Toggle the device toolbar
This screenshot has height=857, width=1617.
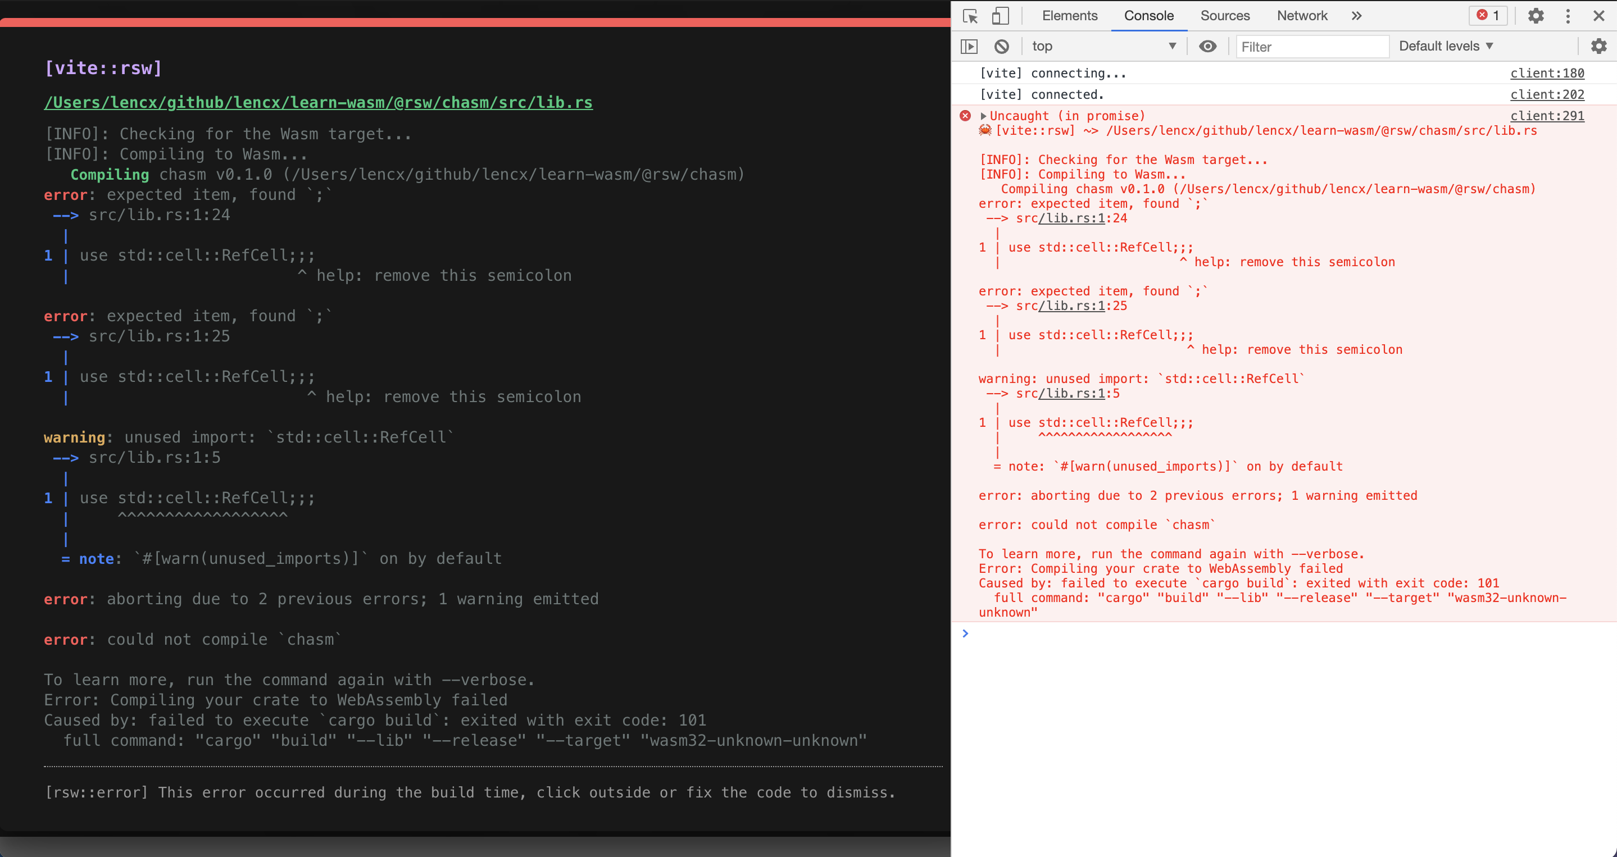pyautogui.click(x=1001, y=16)
